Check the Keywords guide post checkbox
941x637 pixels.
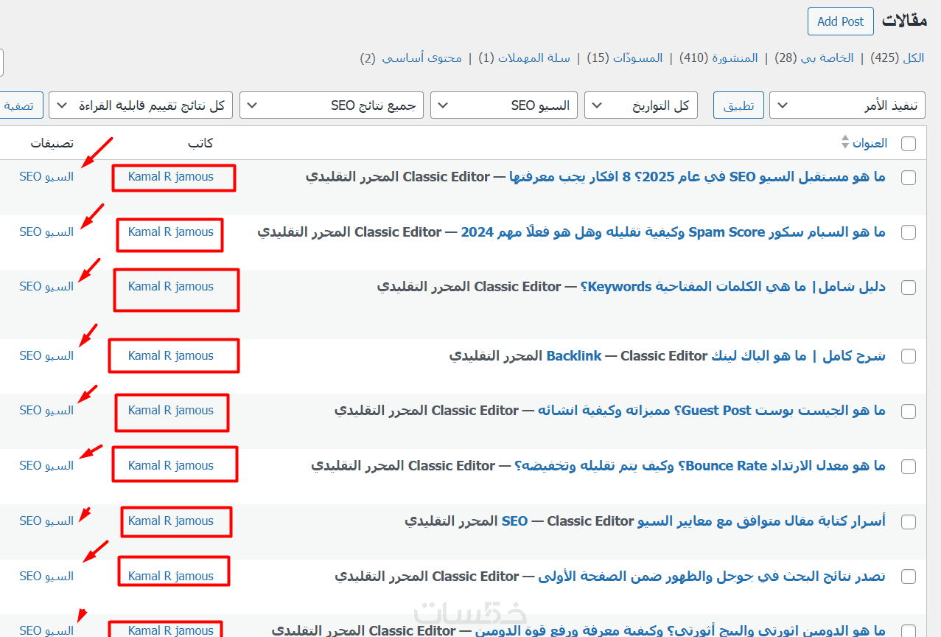(x=909, y=288)
